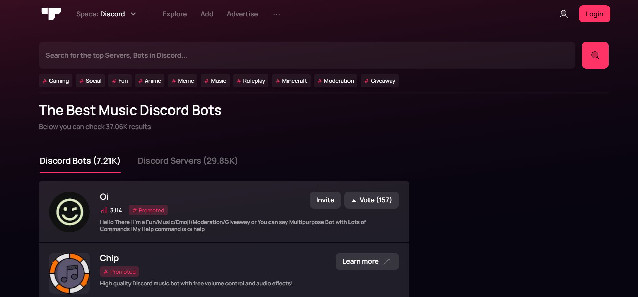Image resolution: width=638 pixels, height=297 pixels.
Task: Click Oi bot smiley avatar
Action: tap(69, 212)
